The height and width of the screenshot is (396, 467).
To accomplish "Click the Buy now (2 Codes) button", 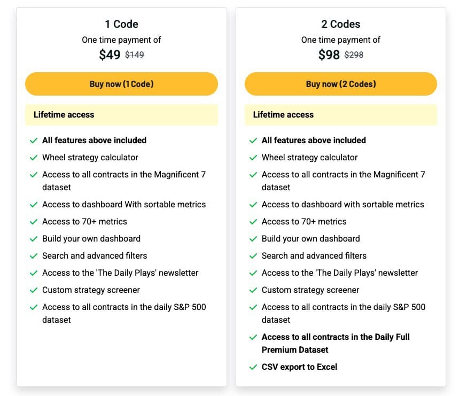I will [341, 84].
